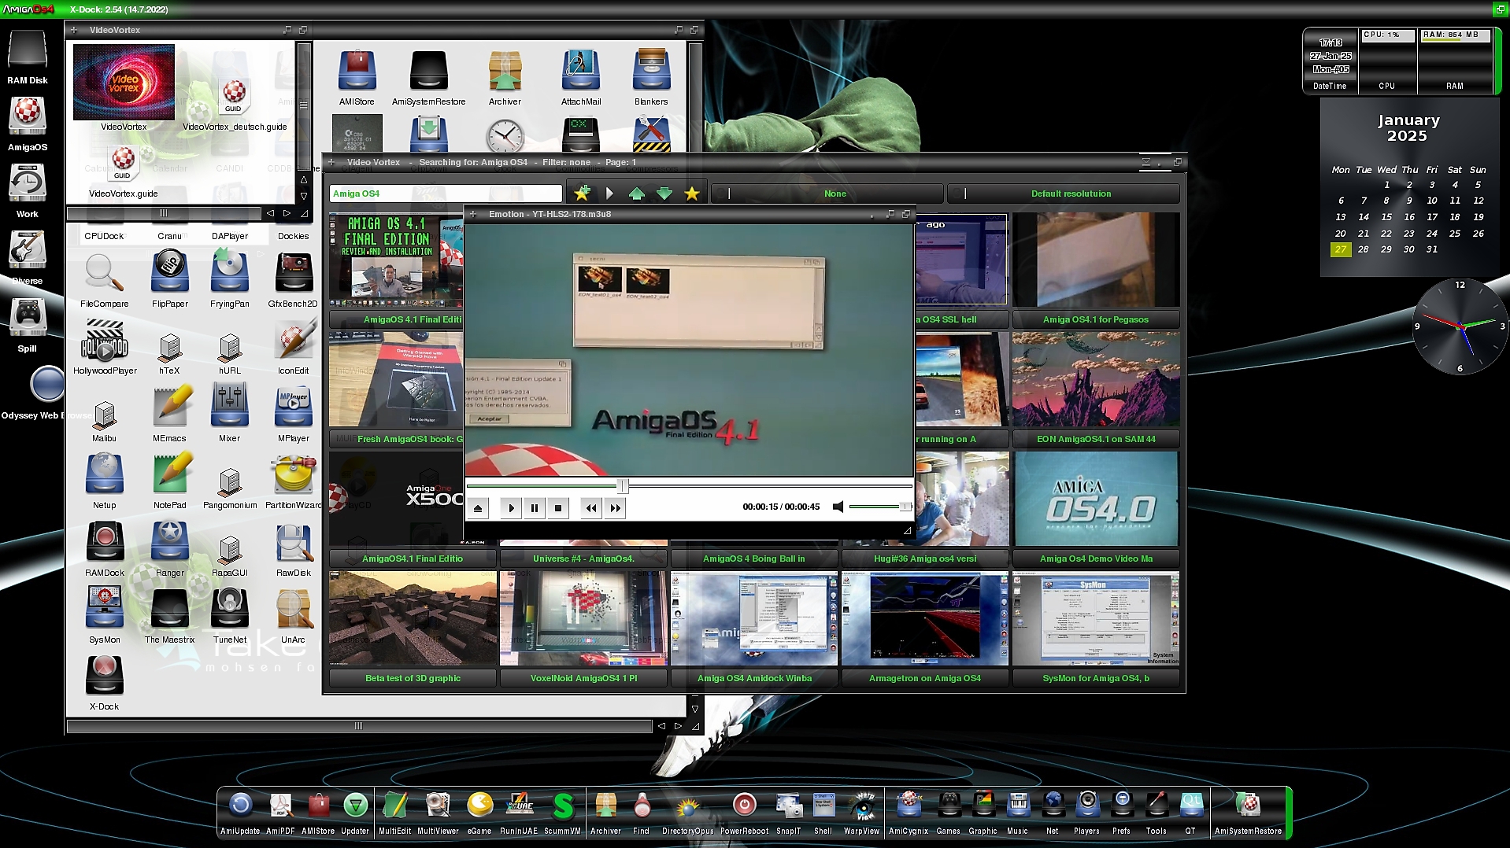Select the EON AmigaOS4.1 on SAM 44 video

[x=1095, y=379]
